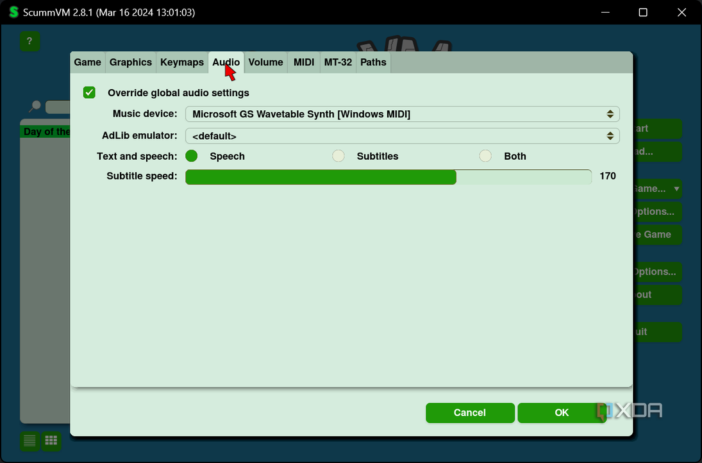Open the MT-32 tab
Image resolution: width=702 pixels, height=463 pixels.
pyautogui.click(x=338, y=62)
